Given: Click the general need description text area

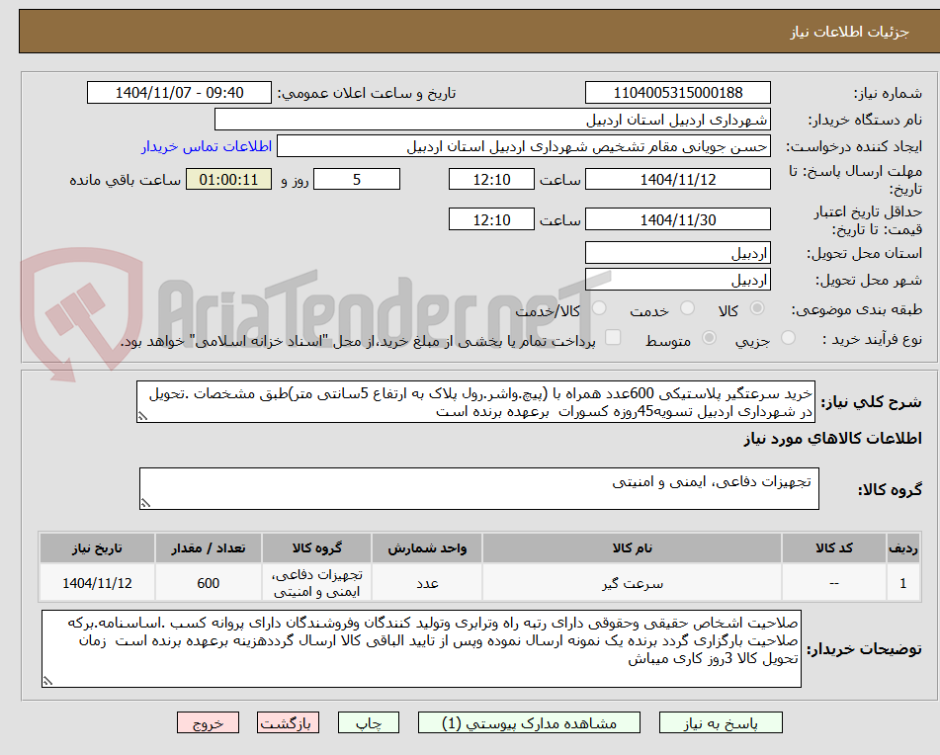Looking at the screenshot, I should click(x=475, y=402).
